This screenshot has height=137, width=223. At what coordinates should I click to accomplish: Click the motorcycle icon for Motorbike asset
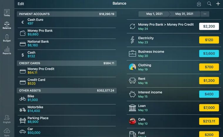pyautogui.click(x=23, y=110)
